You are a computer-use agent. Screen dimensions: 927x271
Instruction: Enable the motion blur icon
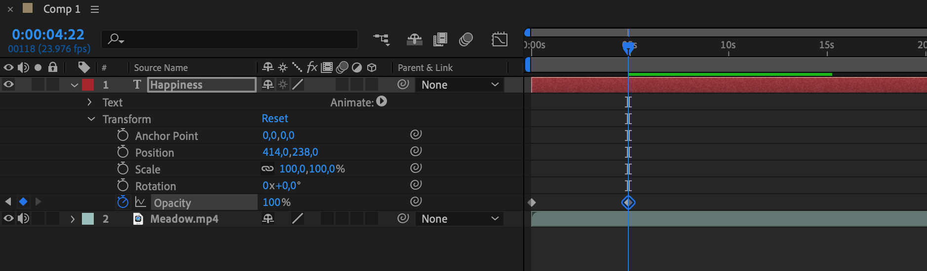point(465,39)
